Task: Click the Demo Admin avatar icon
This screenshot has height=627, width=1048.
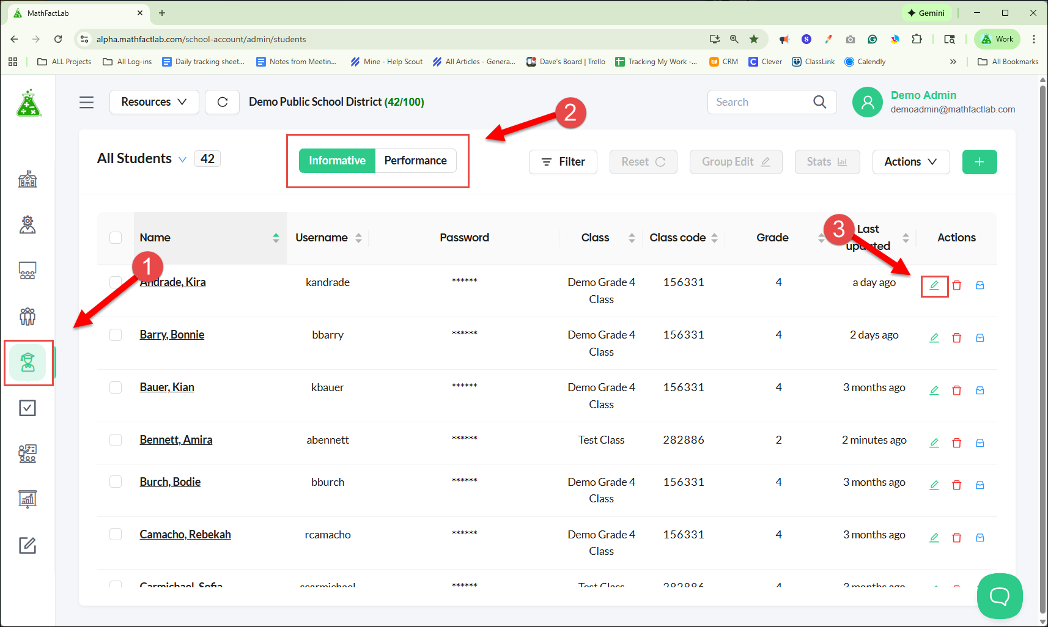Action: 868,102
